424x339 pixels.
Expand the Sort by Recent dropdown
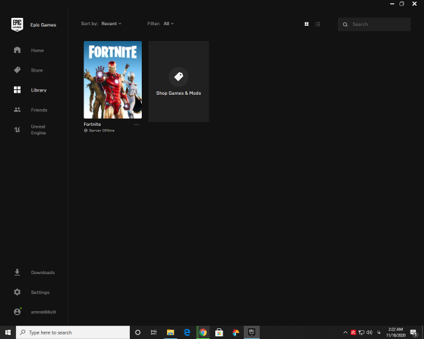click(x=111, y=24)
